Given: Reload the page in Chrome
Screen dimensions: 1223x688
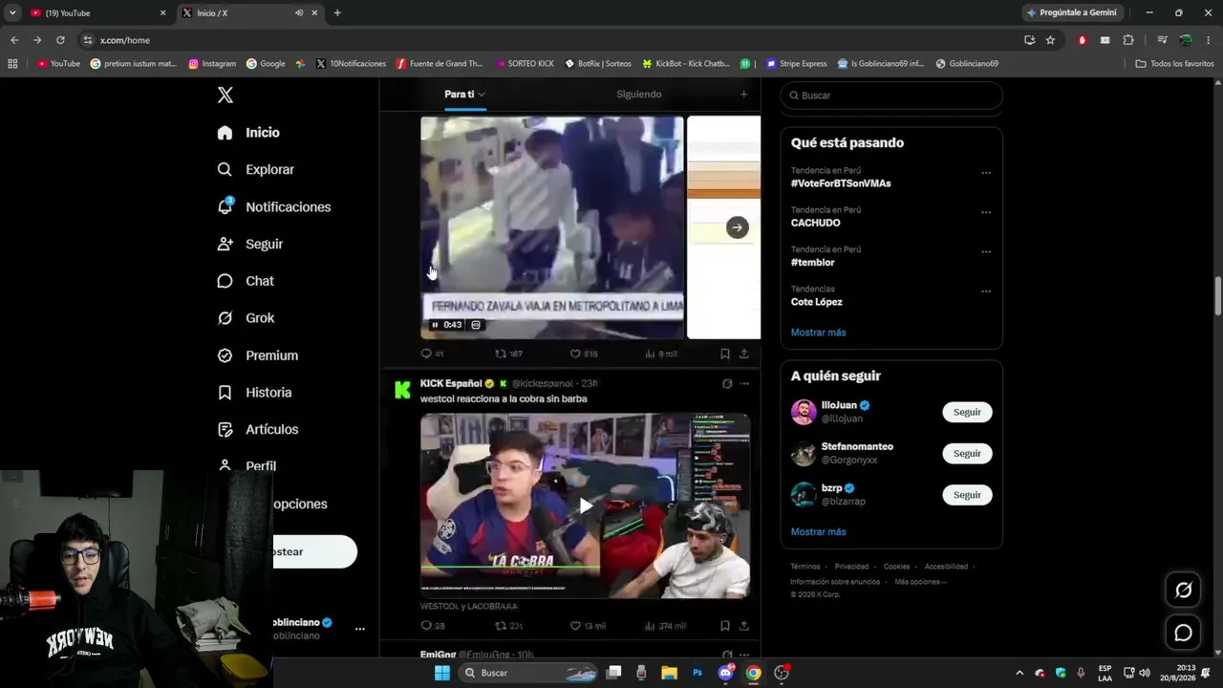Looking at the screenshot, I should coord(60,40).
